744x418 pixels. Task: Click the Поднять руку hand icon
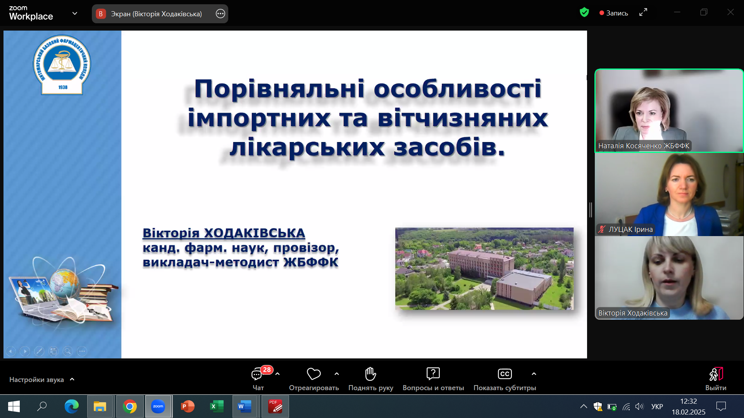(370, 374)
